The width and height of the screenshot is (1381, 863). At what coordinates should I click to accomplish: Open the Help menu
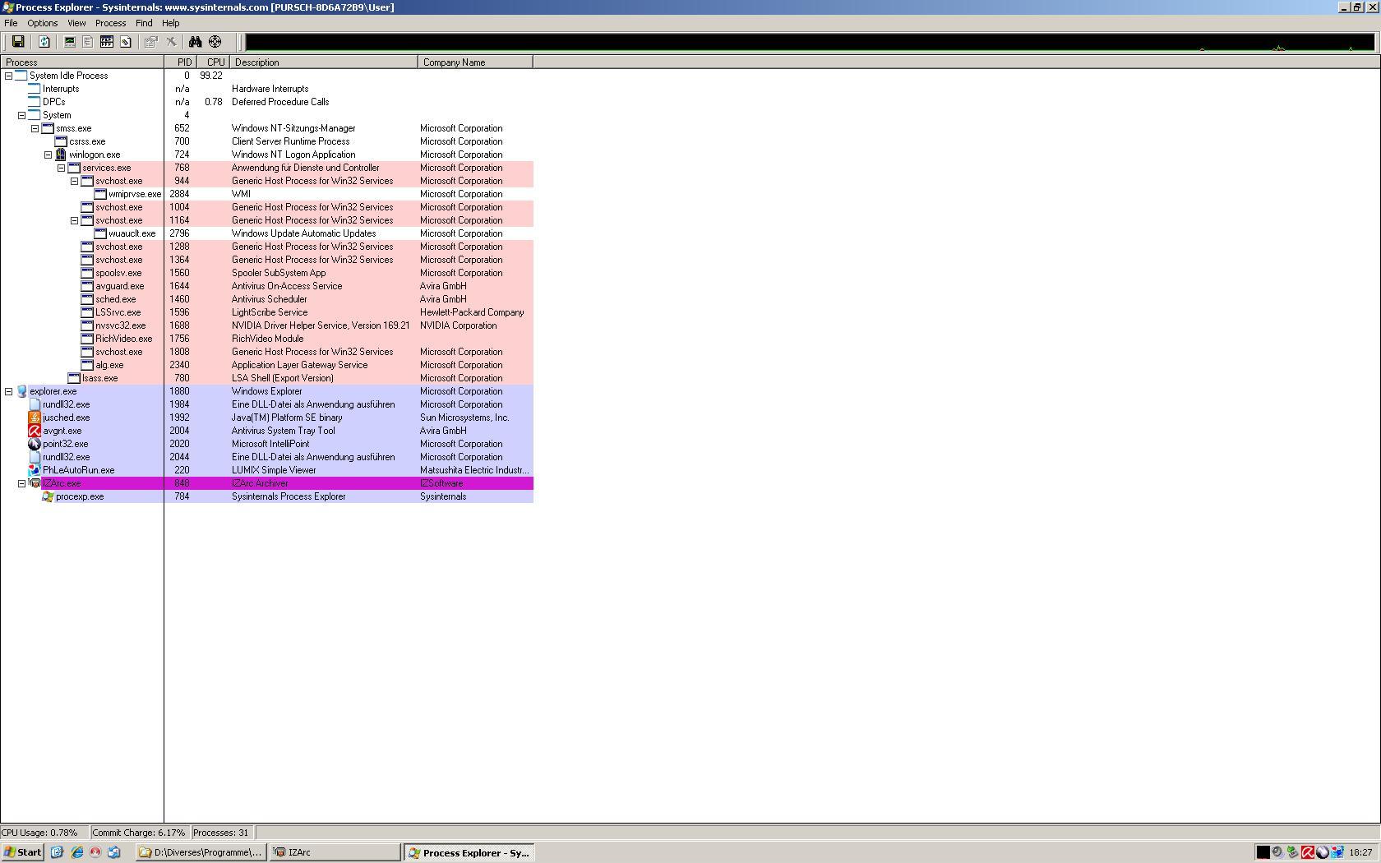(170, 23)
